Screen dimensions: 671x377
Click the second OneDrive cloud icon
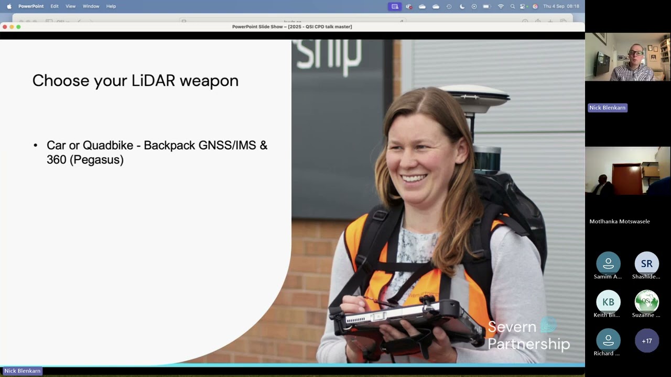pyautogui.click(x=436, y=6)
